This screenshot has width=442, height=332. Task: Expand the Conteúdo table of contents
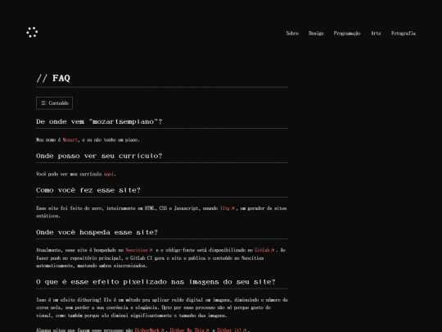tap(54, 103)
